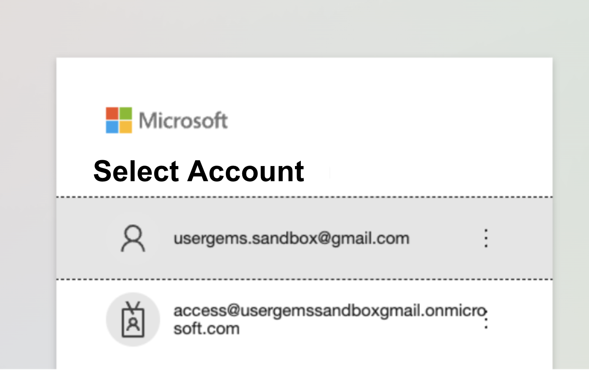Click the ID badge icon for access account
Viewport: 589px width, 370px height.
(133, 320)
